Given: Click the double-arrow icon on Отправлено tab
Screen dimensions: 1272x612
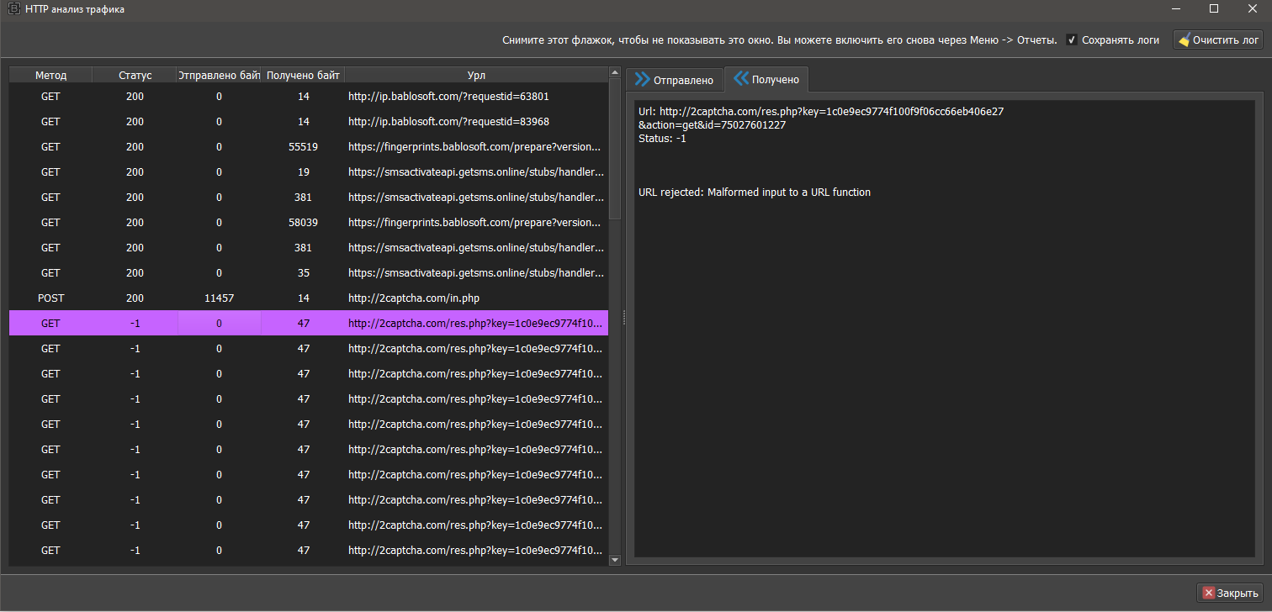Looking at the screenshot, I should click(x=643, y=80).
